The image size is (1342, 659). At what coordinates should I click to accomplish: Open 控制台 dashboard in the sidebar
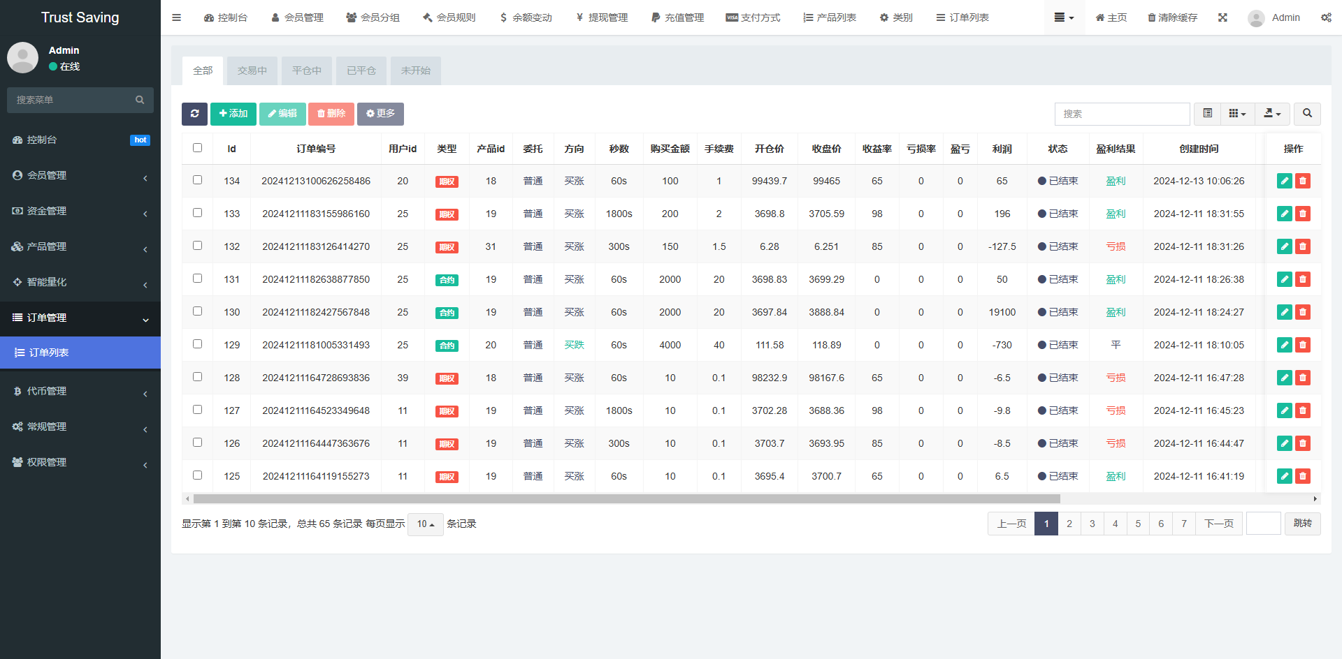80,140
